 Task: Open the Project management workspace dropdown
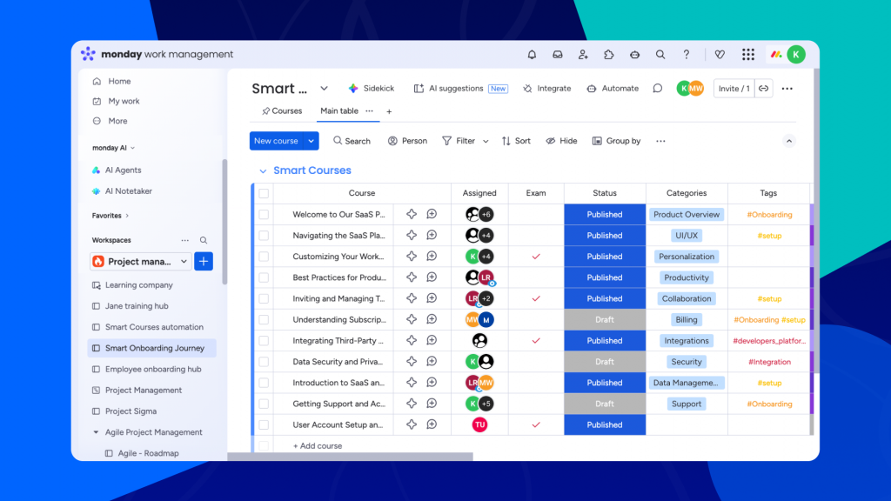point(184,262)
